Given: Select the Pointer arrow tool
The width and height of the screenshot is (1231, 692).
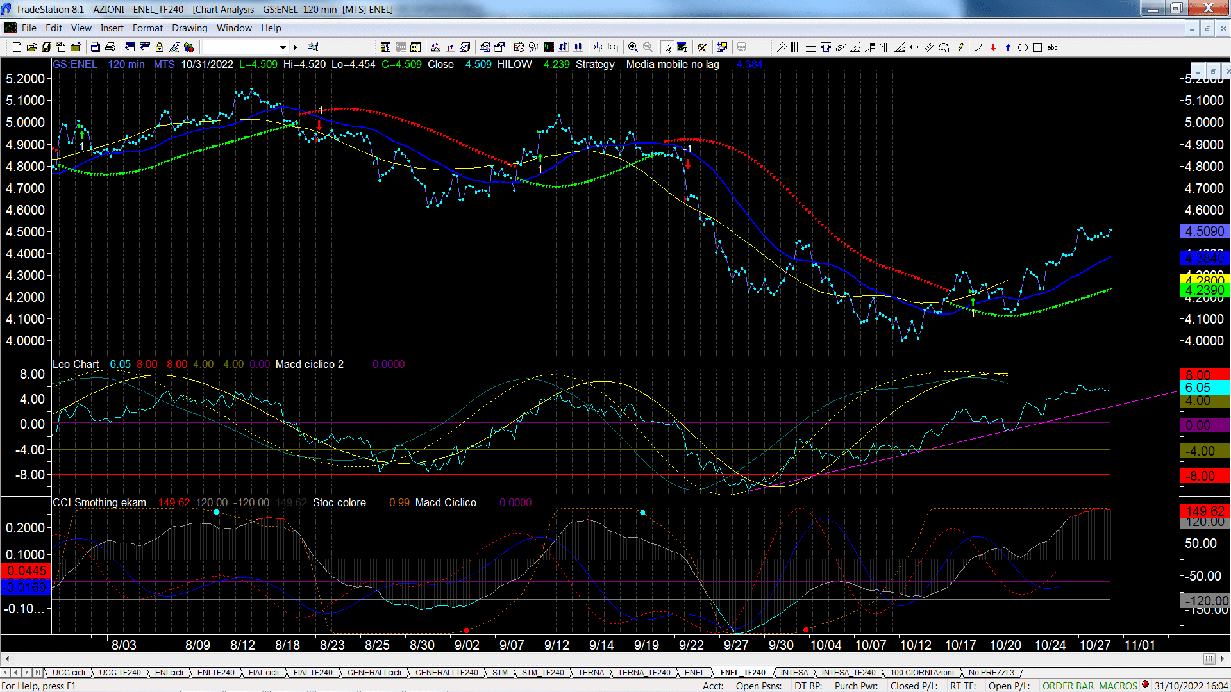Looking at the screenshot, I should (668, 47).
